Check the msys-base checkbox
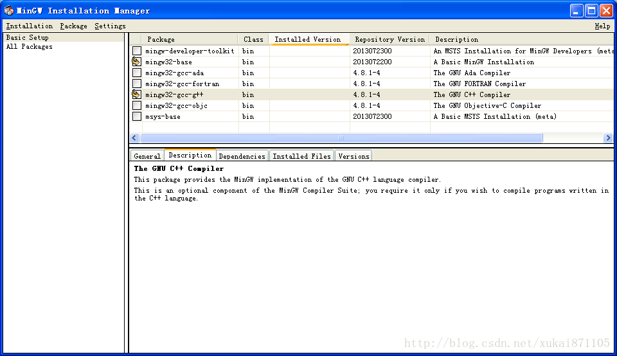This screenshot has width=617, height=356. pyautogui.click(x=136, y=116)
